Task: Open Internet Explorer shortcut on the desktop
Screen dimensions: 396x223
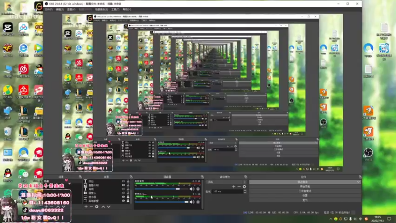Action: click(23, 50)
